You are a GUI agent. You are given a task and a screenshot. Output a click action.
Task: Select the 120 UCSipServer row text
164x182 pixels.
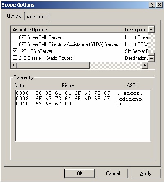35,51
